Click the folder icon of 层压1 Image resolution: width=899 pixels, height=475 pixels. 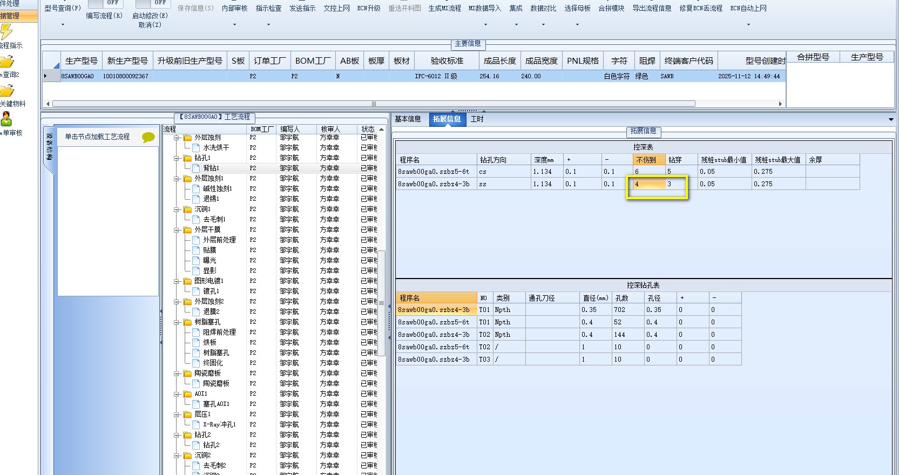188,415
